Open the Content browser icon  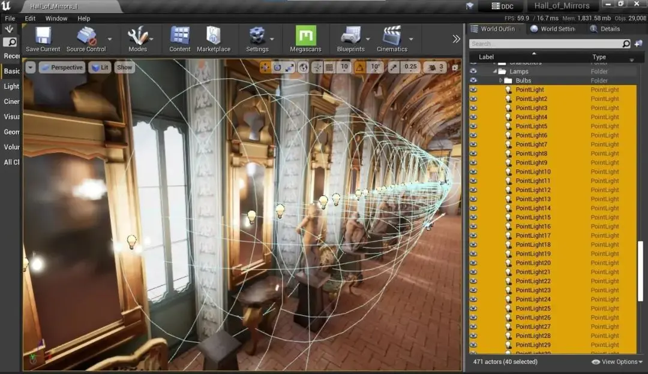coord(180,35)
